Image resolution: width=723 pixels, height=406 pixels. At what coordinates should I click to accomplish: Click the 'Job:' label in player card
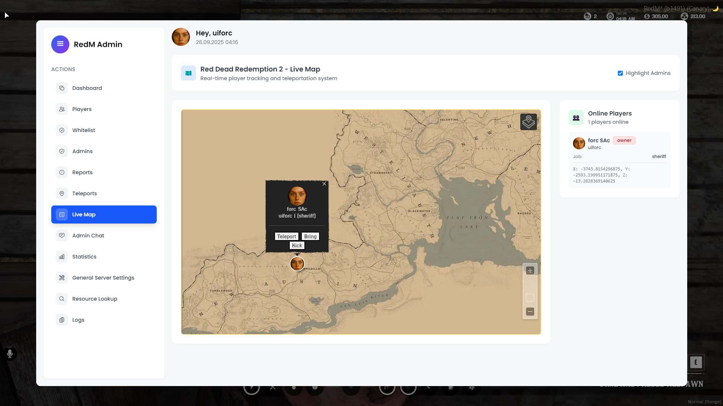578,157
